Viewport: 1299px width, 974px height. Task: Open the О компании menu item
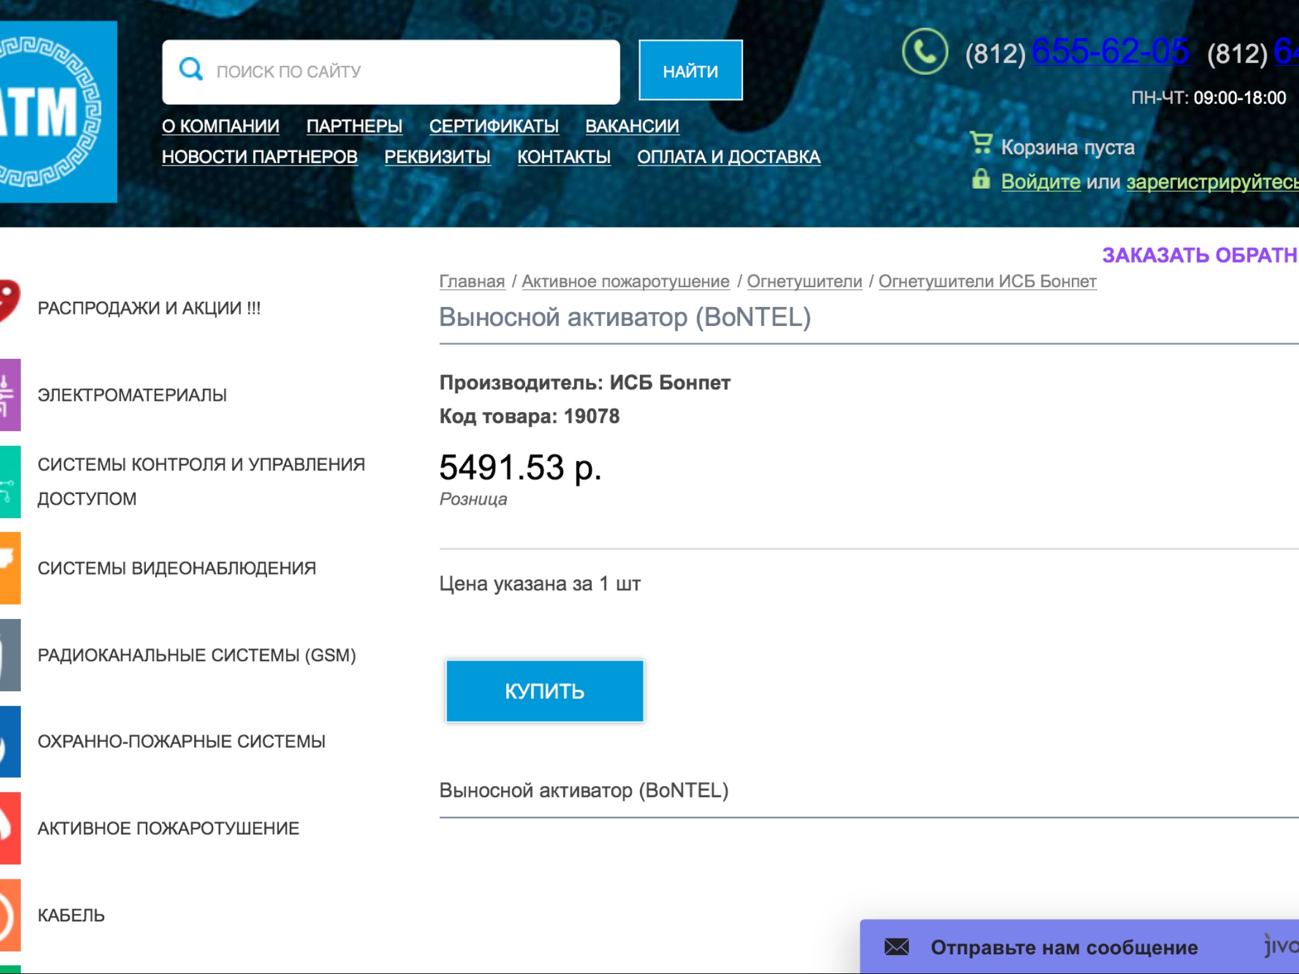click(x=220, y=126)
